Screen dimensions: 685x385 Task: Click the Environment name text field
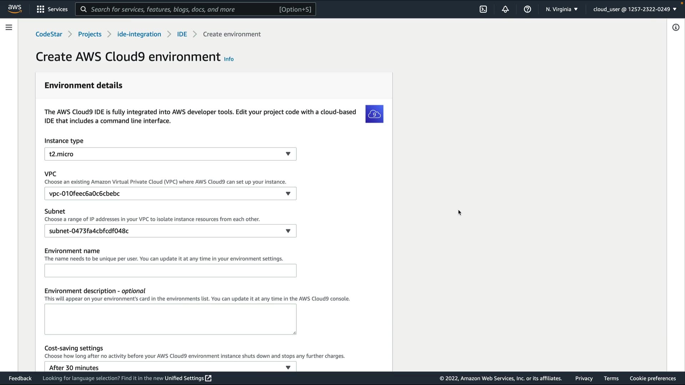pos(170,271)
